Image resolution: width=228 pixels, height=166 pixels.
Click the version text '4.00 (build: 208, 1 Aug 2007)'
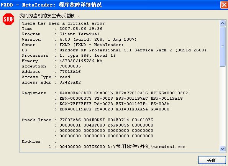tap(98, 39)
